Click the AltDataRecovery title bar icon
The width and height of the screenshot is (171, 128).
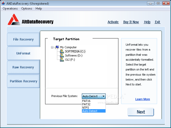[3, 3]
